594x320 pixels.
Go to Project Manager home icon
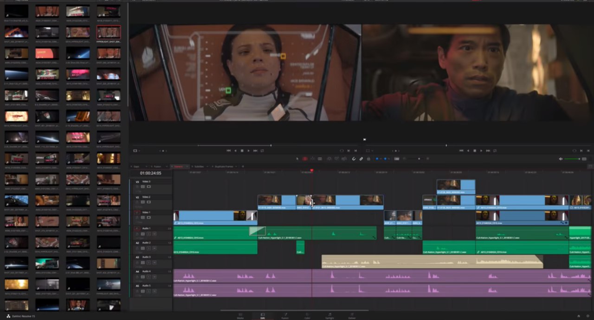coord(579,316)
